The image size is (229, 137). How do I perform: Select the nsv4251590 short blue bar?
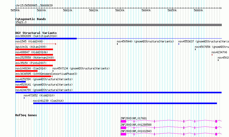(x=20, y=82)
